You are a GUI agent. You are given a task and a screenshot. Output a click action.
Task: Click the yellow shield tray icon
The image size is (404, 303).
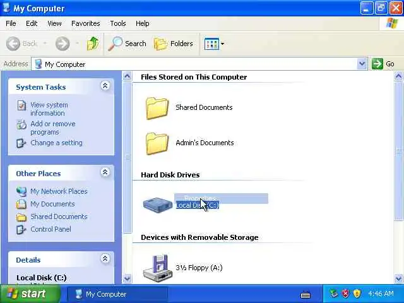(x=357, y=294)
